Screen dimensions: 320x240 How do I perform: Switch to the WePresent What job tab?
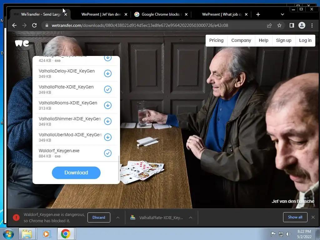pyautogui.click(x=222, y=14)
